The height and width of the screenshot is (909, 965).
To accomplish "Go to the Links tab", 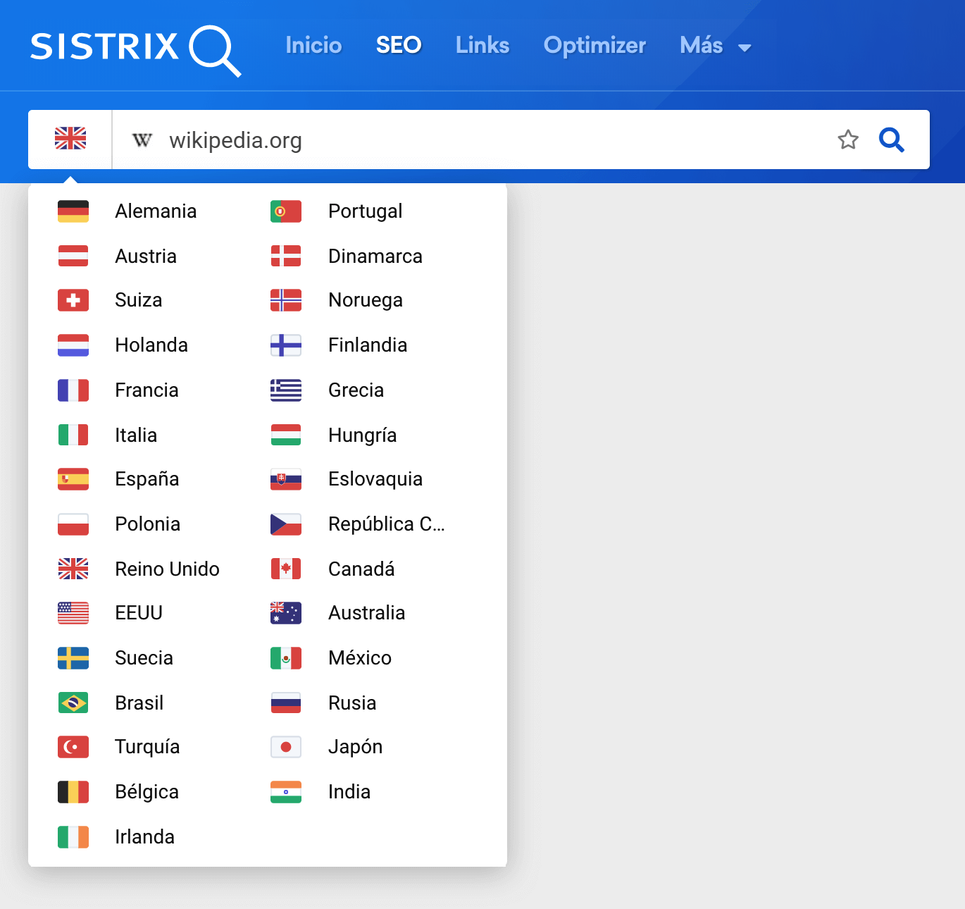I will click(x=482, y=46).
